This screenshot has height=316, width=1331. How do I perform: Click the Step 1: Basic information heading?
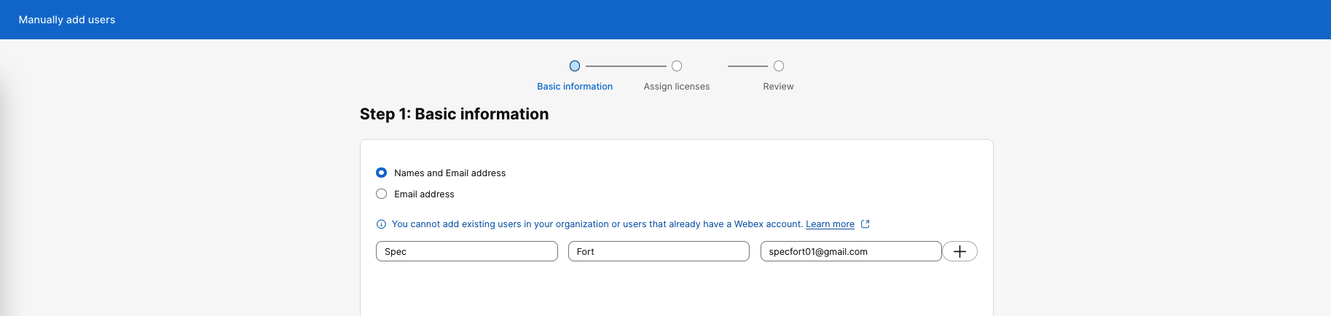[454, 114]
